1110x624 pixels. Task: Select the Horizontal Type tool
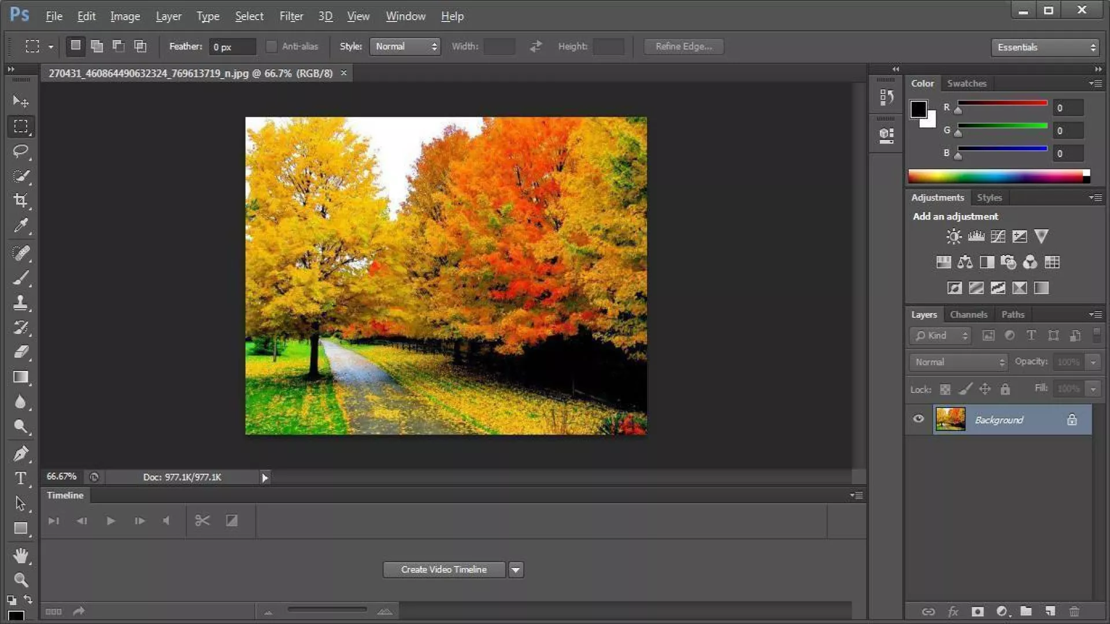pyautogui.click(x=21, y=478)
